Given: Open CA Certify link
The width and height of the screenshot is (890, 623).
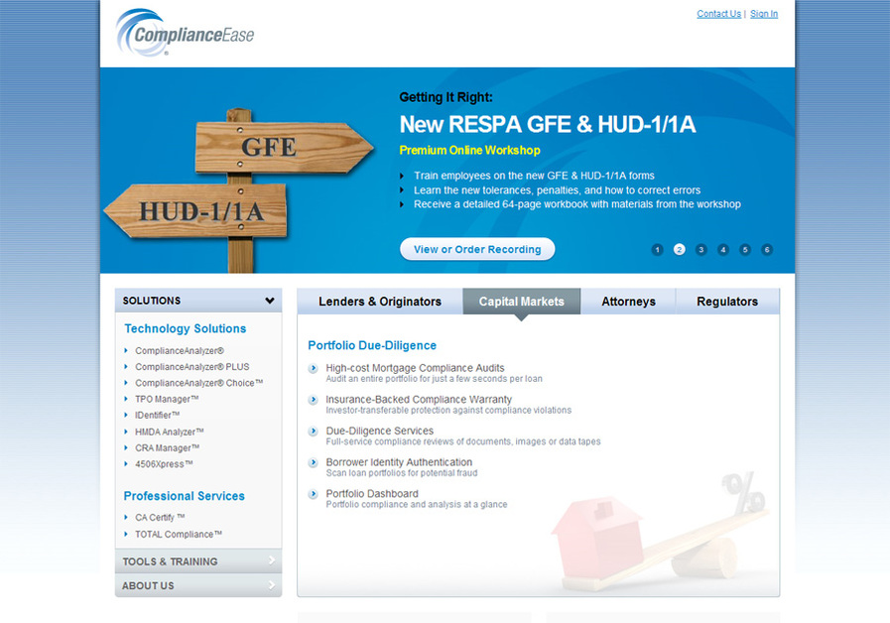Looking at the screenshot, I should tap(160, 518).
